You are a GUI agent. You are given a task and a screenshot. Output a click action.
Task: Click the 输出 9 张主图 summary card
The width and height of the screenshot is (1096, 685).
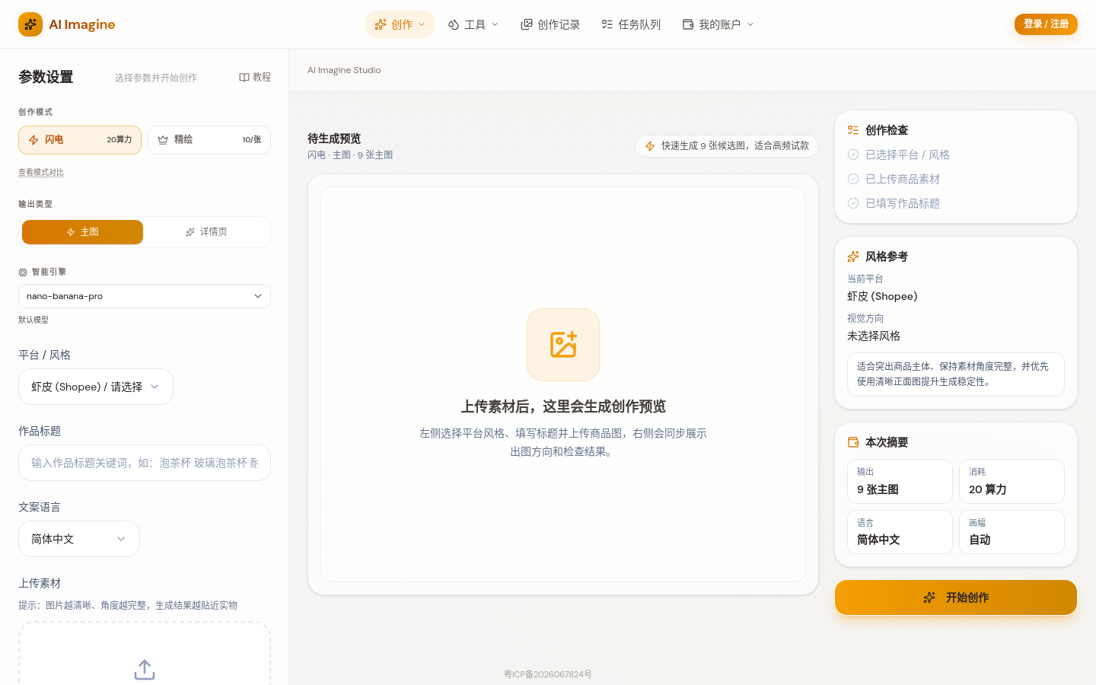pos(900,481)
